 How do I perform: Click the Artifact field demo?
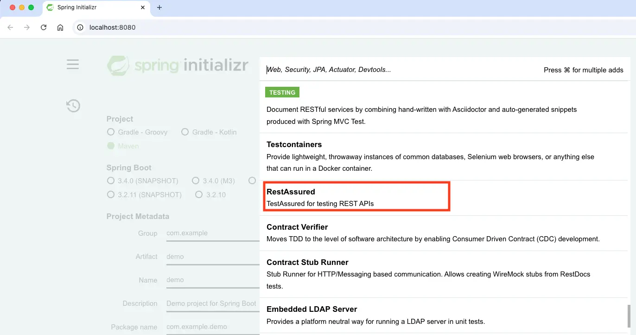coord(213,257)
